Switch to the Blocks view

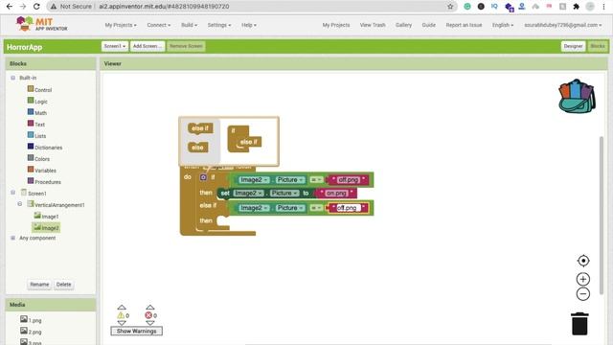click(x=598, y=46)
